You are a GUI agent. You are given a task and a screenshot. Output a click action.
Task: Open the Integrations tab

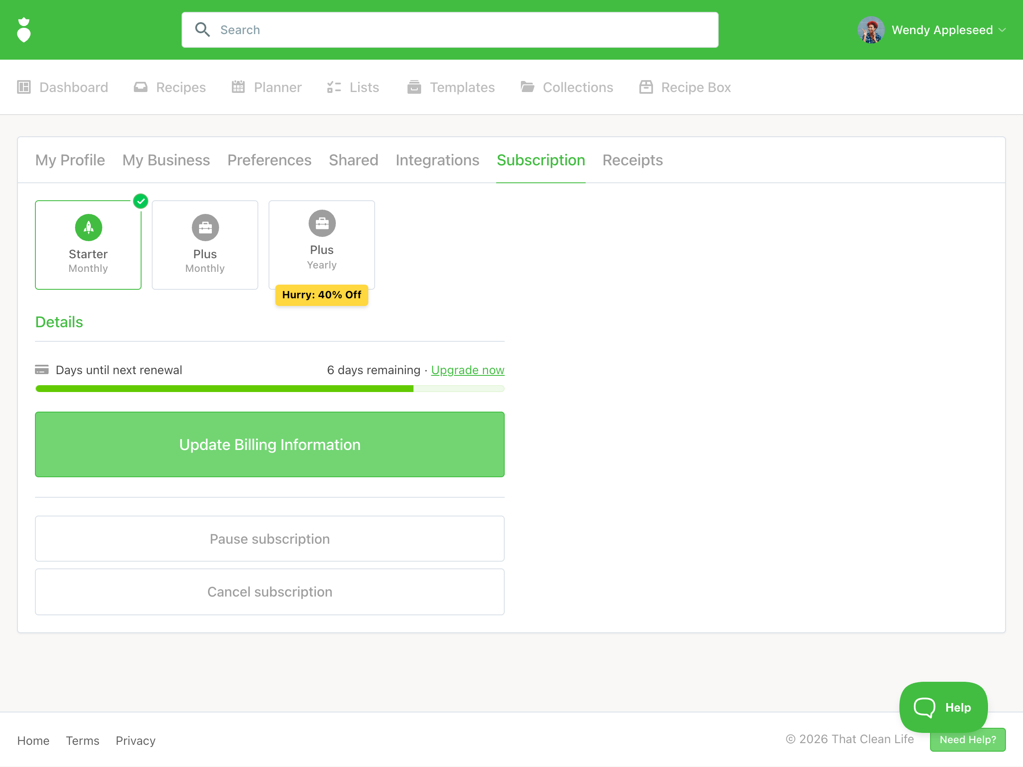pos(437,160)
